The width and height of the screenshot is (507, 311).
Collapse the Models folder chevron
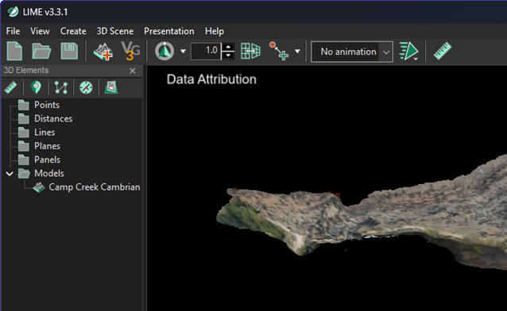coord(10,174)
